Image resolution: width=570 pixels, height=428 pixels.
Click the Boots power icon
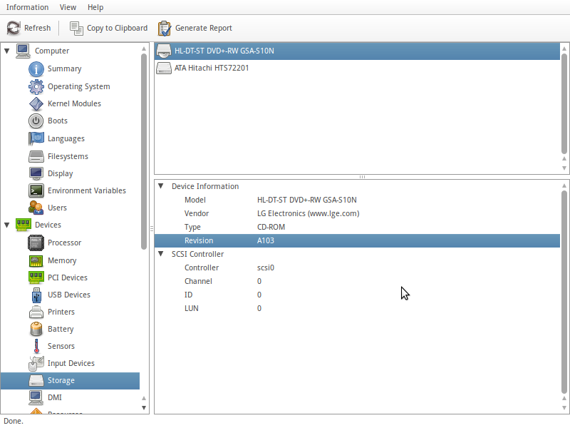(36, 121)
